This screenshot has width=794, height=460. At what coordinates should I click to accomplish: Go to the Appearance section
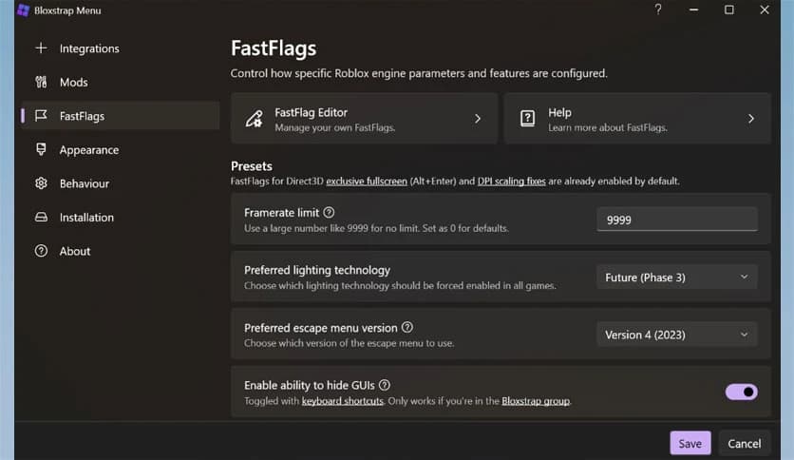tap(88, 150)
